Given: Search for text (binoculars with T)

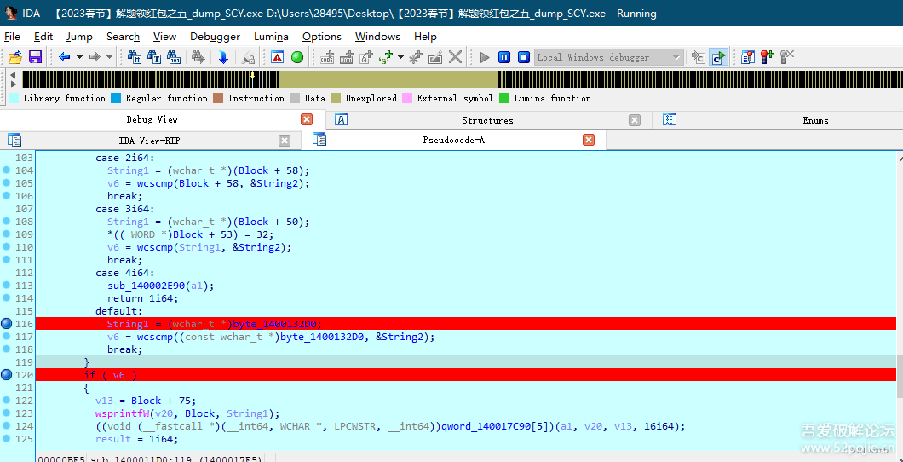Looking at the screenshot, I should (x=154, y=57).
